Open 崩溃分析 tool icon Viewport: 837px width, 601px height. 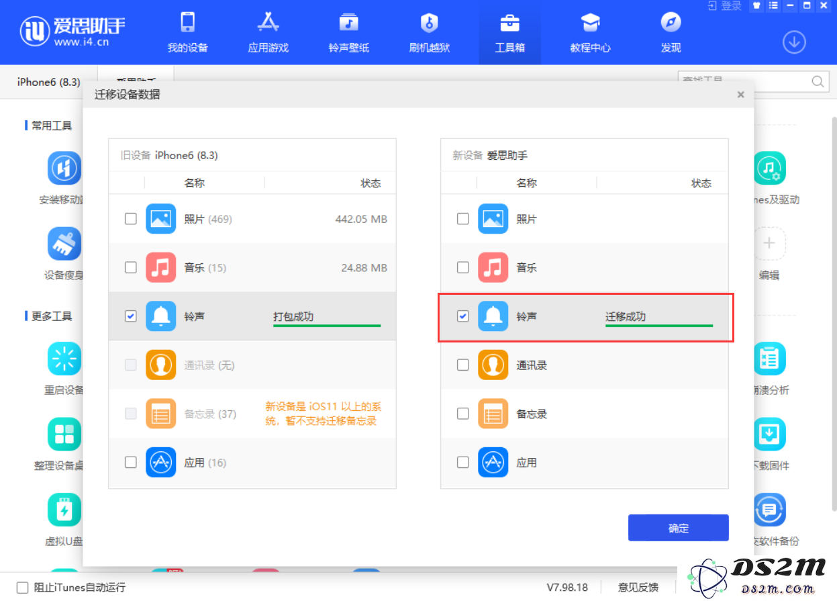(x=769, y=359)
